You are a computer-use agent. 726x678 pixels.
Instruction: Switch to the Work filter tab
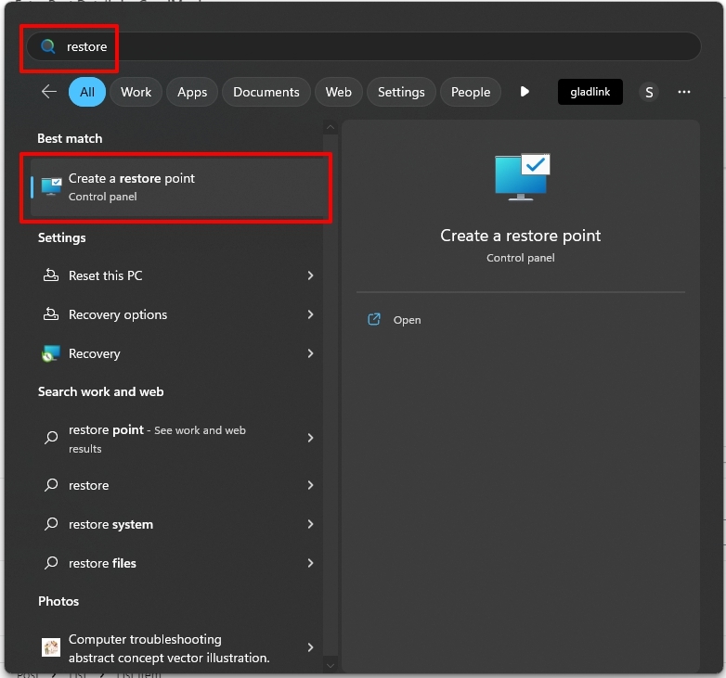136,92
